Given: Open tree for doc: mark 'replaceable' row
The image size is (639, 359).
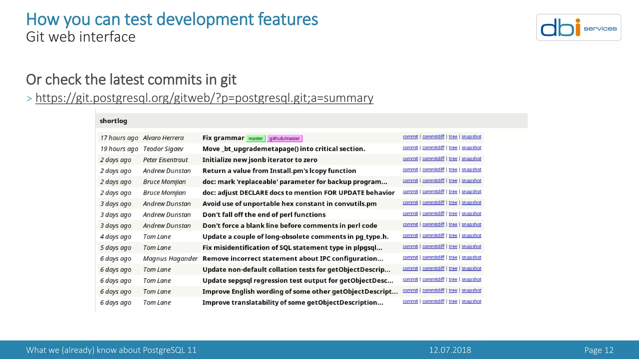Looking at the screenshot, I should pos(453,180).
